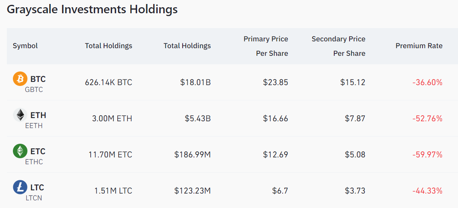Click the Litecoin LTC coin icon

pos(20,188)
